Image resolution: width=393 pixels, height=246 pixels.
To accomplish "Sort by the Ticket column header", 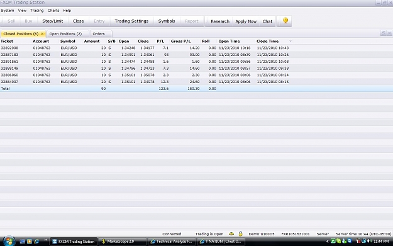I will 7,41.
